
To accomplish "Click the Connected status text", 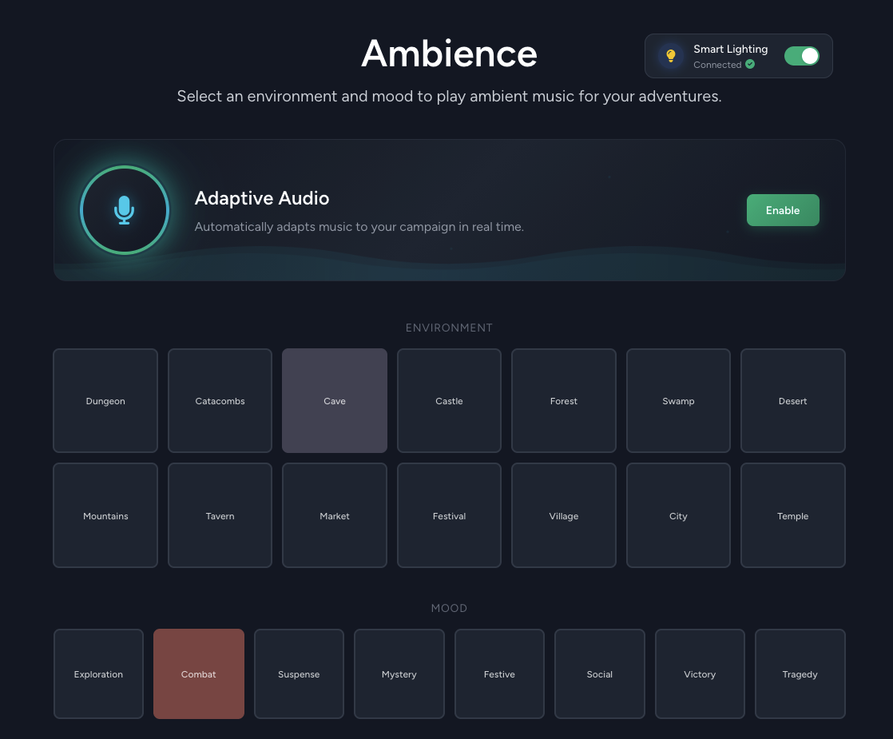I will pyautogui.click(x=717, y=65).
